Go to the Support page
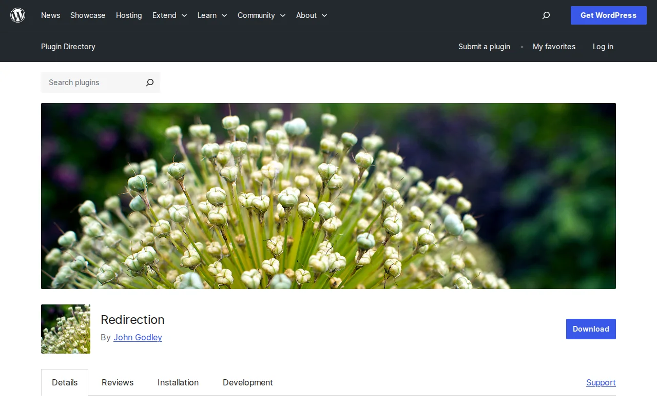Screen dimensions: 657x410 [601, 382]
